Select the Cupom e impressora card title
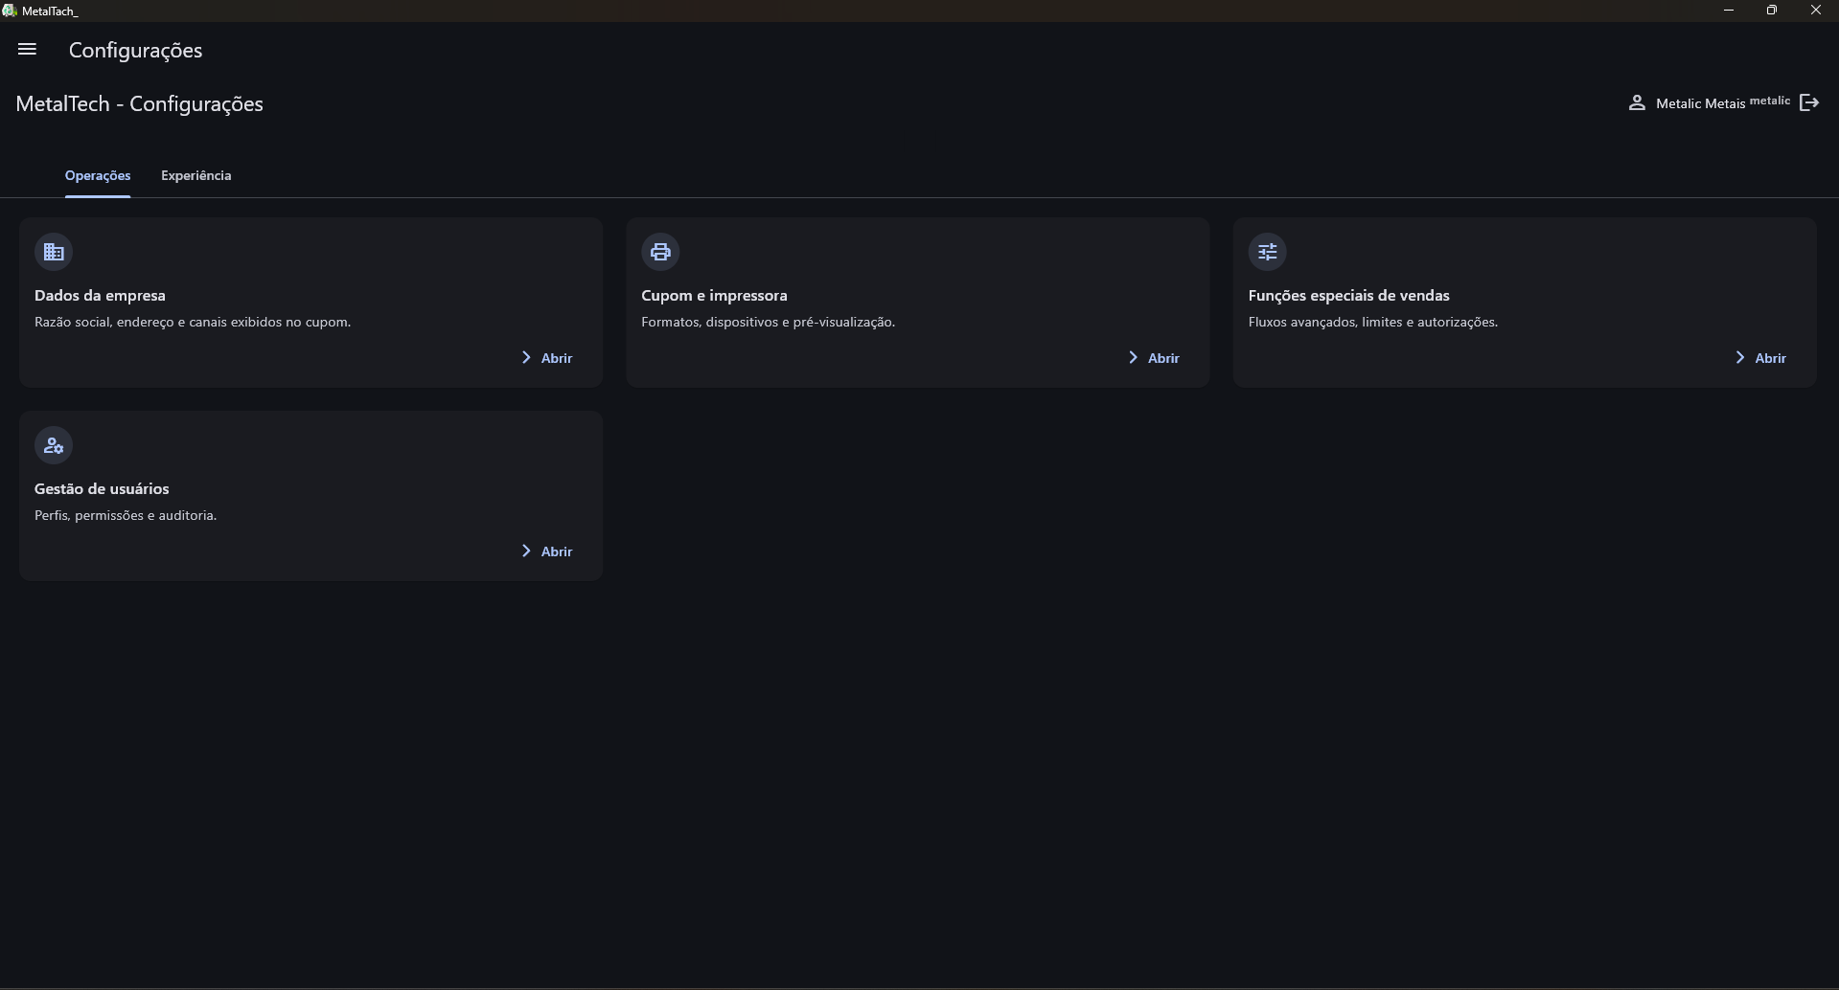This screenshot has width=1839, height=990. 714,296
